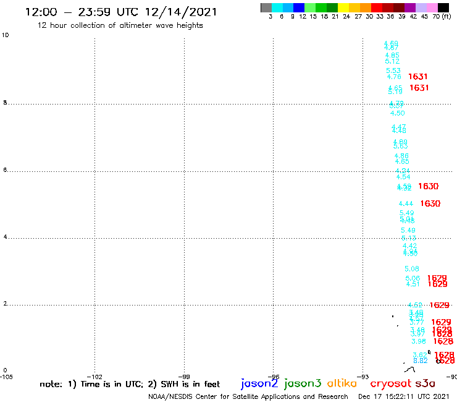The width and height of the screenshot is (457, 402).
Task: Click the NOAA/NESDIS Center credit line
Action: (248, 396)
